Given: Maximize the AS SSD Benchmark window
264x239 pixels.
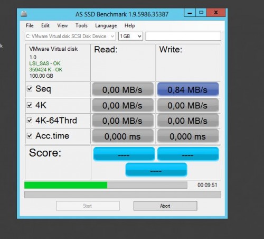Looking at the screenshot, I should (x=201, y=13).
